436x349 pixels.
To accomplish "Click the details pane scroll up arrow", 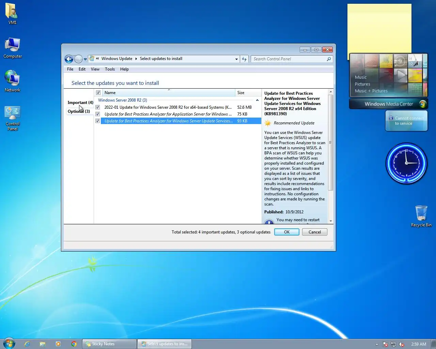I will pyautogui.click(x=330, y=92).
